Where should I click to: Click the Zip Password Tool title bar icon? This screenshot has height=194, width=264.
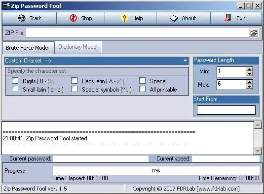[x=6, y=5]
